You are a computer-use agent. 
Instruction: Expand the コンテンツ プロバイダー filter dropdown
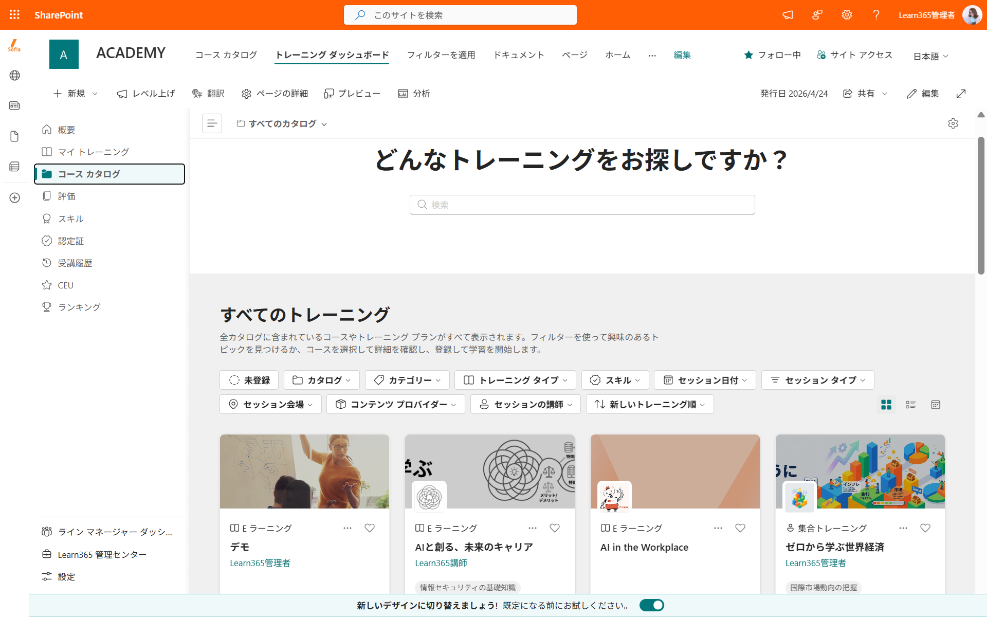pos(396,404)
